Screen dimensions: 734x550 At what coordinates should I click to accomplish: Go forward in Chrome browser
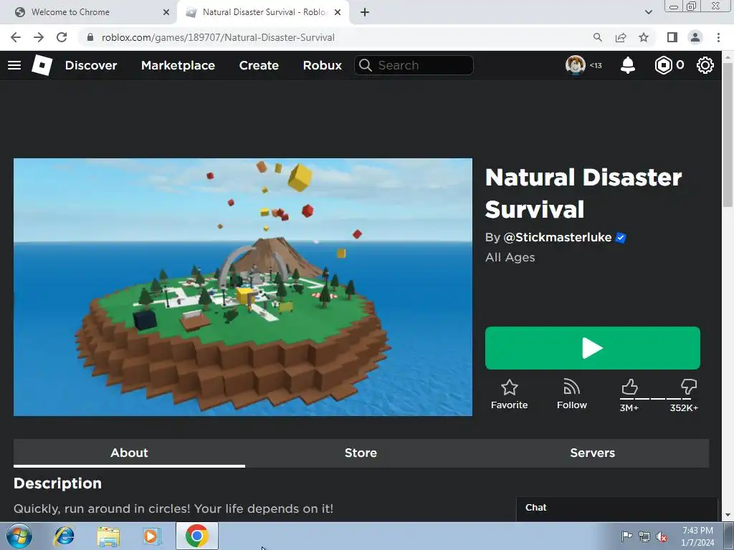coord(39,37)
